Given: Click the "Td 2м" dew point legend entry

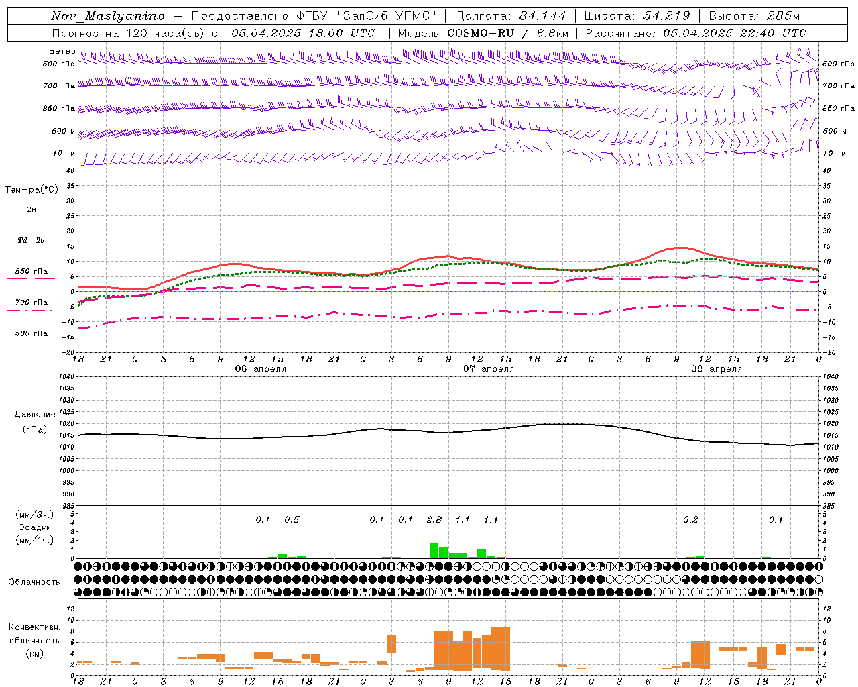Looking at the screenshot, I should tap(31, 240).
